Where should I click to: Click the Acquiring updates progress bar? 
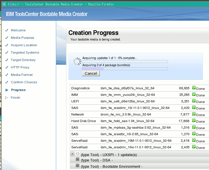click(125, 61)
